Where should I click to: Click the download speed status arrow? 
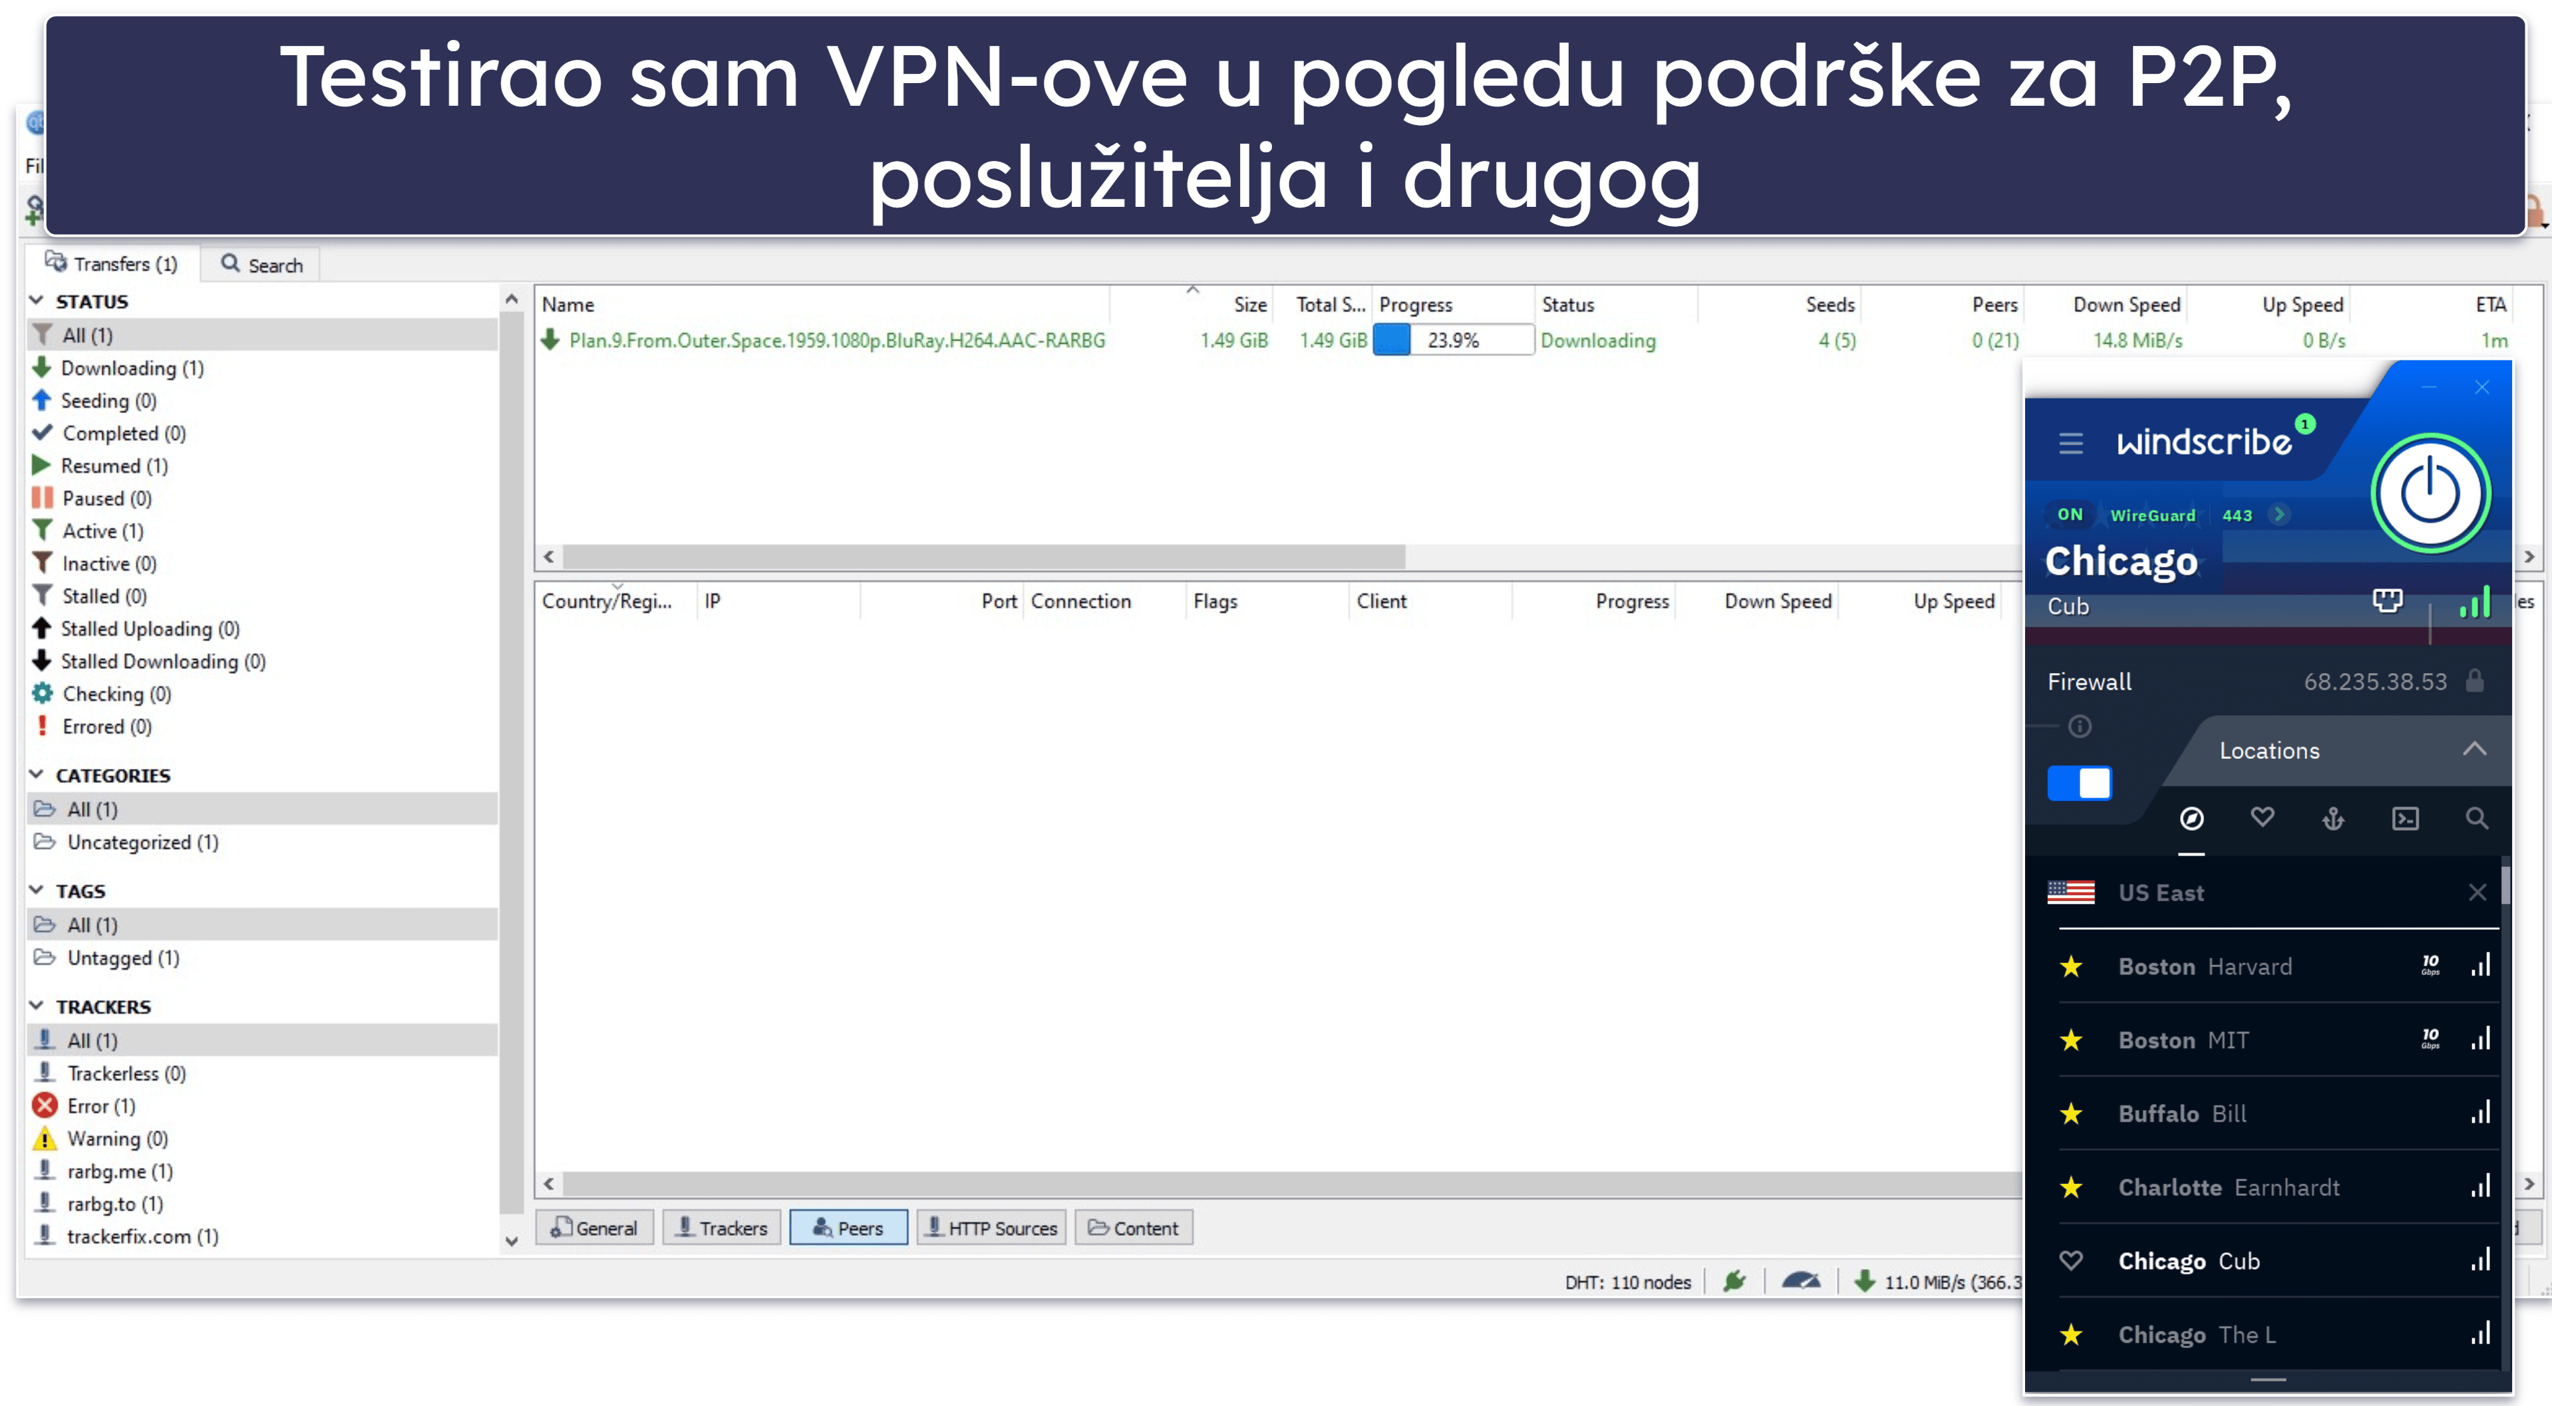1865,1281
